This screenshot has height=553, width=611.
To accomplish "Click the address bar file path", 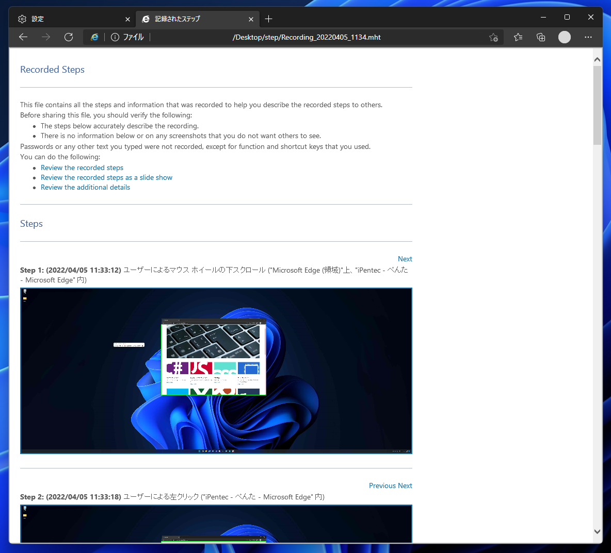I will click(x=307, y=37).
